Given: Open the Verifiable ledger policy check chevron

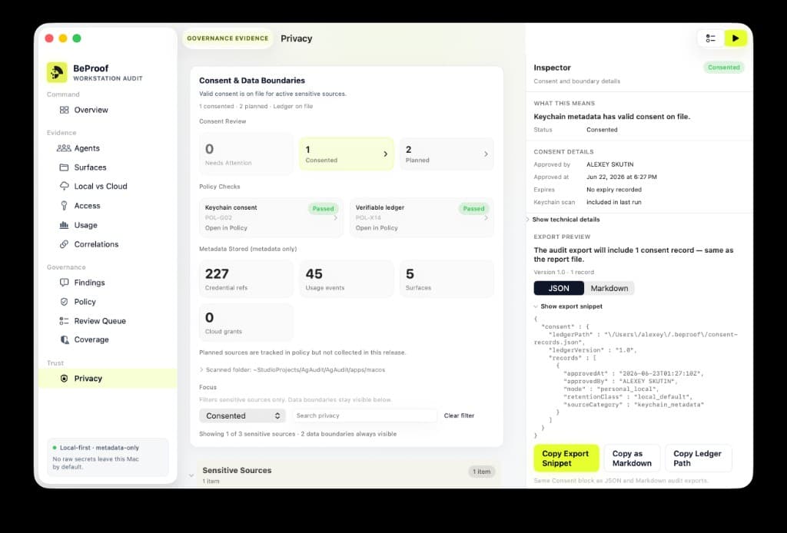Looking at the screenshot, I should click(x=486, y=217).
